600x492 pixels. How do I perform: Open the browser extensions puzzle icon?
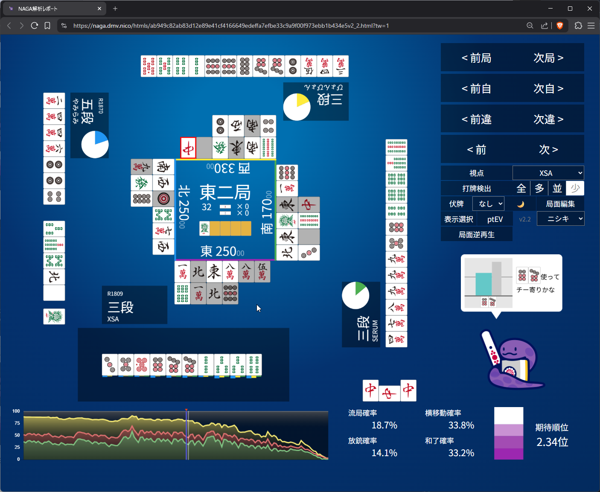tap(578, 26)
